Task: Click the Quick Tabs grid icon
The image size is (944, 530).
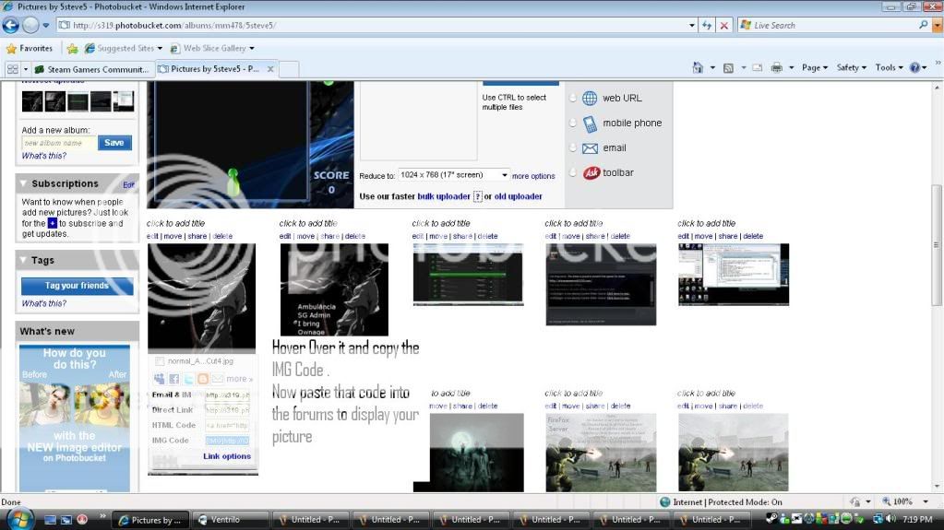Action: pos(13,69)
